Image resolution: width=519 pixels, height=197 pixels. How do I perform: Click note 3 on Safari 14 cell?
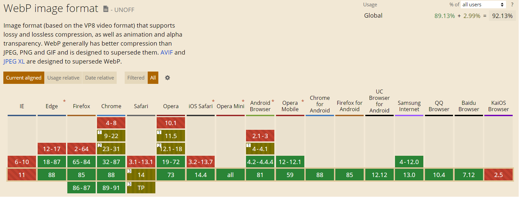pyautogui.click(x=129, y=171)
